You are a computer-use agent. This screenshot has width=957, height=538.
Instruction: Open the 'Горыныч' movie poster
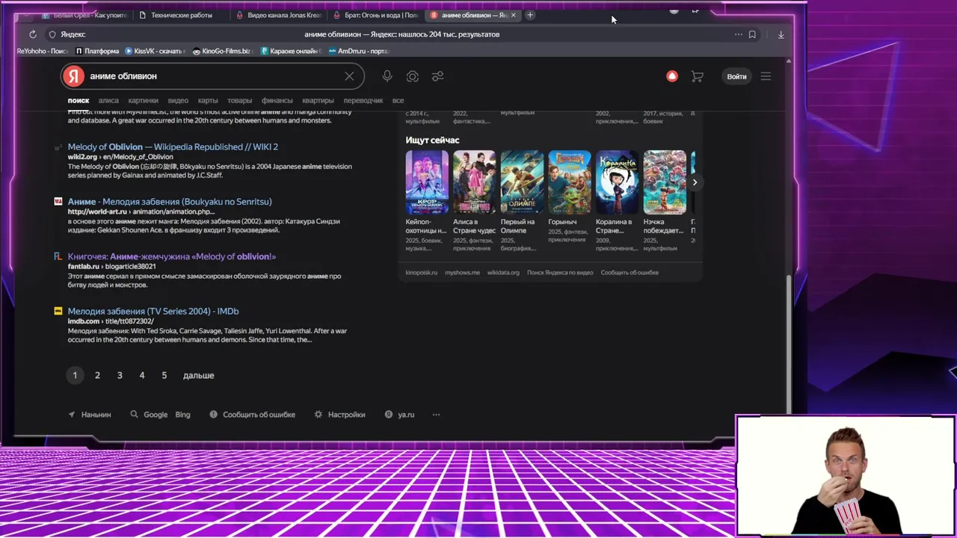coord(570,182)
